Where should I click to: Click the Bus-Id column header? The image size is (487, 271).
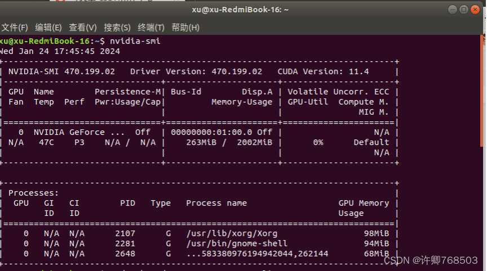186,92
